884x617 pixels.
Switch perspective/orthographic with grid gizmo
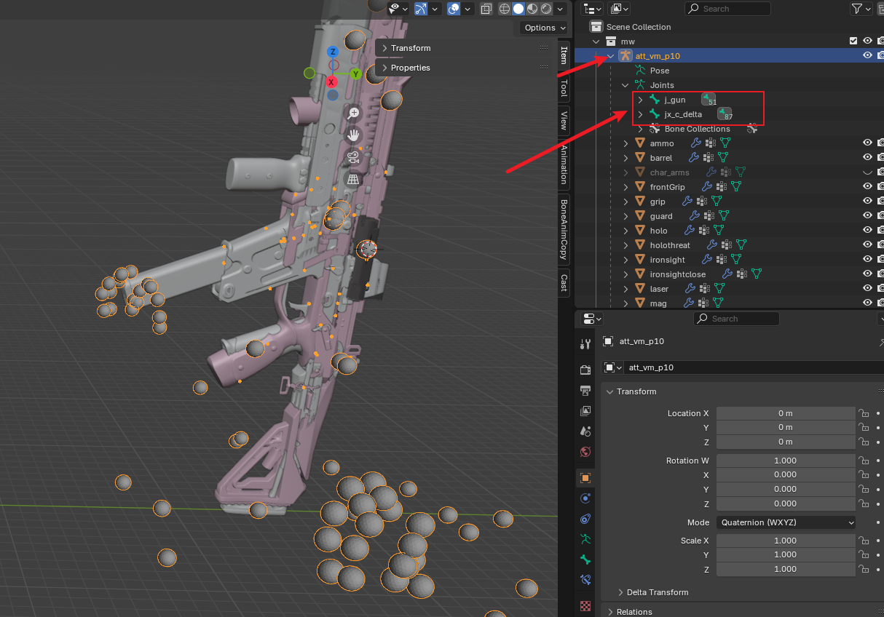[354, 179]
